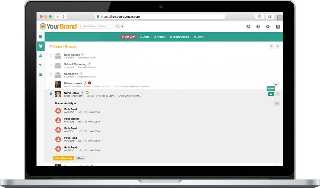Check the checkbox for Sales & Marketing group

(51, 65)
